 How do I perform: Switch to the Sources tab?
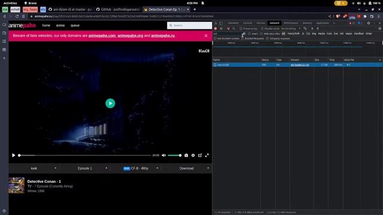tap(261, 23)
